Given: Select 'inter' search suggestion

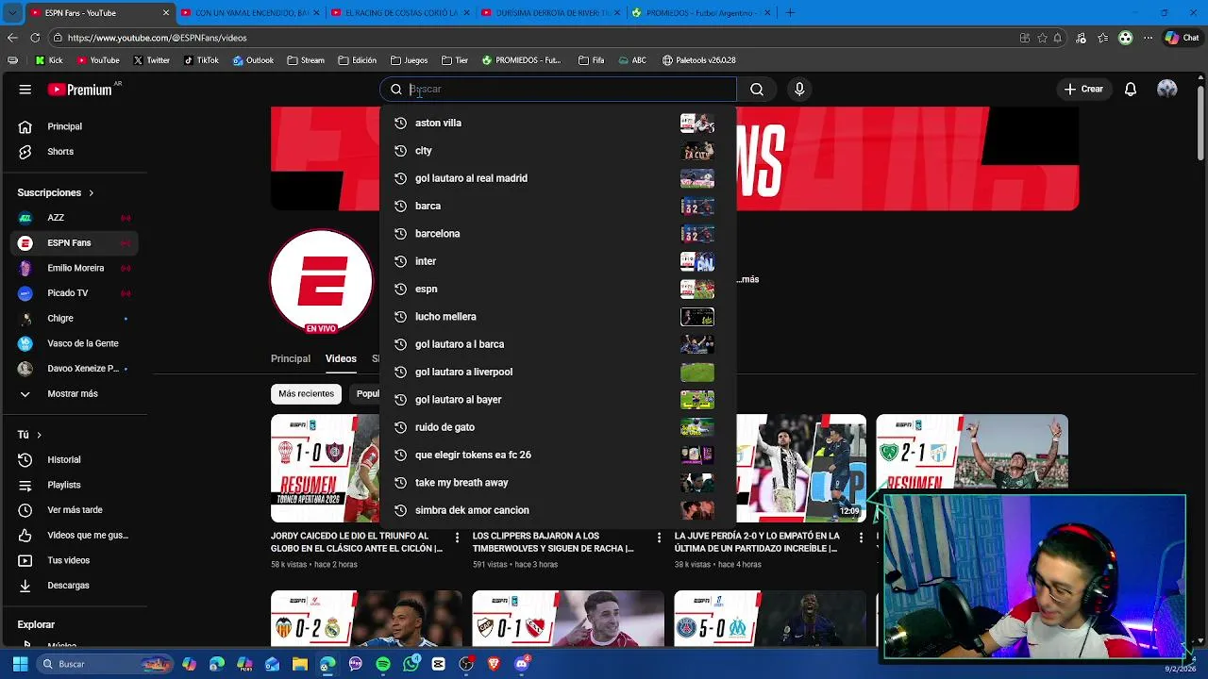Looking at the screenshot, I should [558, 261].
